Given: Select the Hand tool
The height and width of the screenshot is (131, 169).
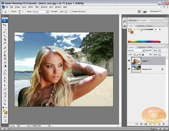Looking at the screenshot, I should pos(5,100).
